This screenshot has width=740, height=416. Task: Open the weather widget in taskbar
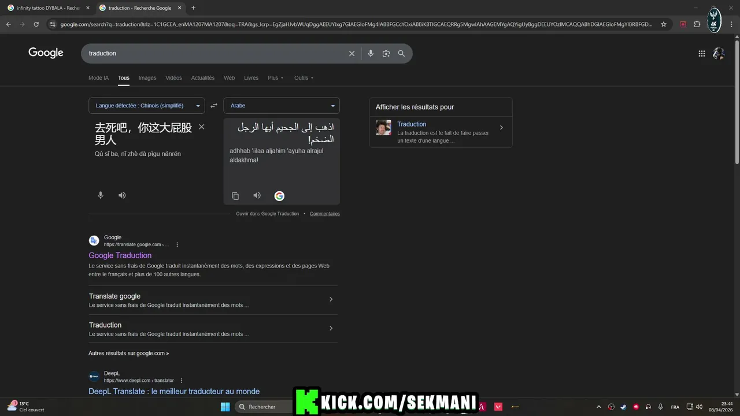coord(27,407)
